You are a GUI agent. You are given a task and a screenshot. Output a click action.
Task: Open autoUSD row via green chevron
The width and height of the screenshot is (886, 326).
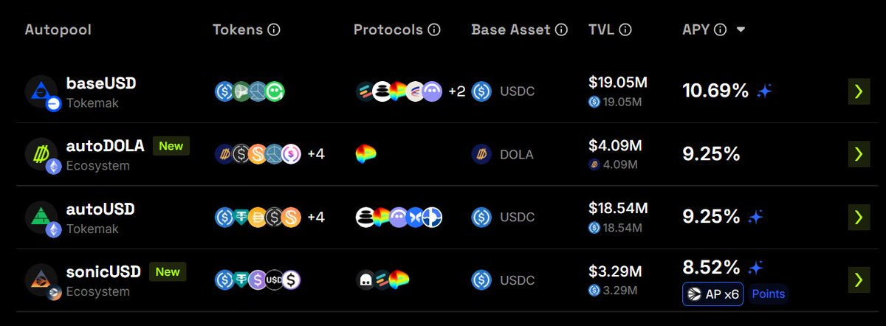858,217
